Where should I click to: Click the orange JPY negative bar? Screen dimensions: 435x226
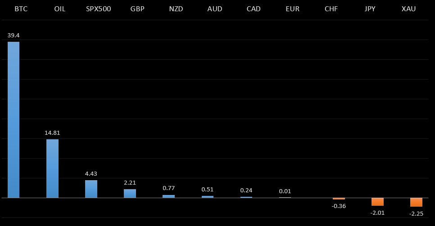[377, 202]
